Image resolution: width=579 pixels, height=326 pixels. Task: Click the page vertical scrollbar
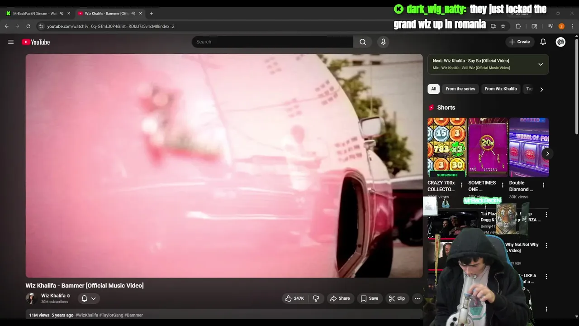[x=576, y=86]
